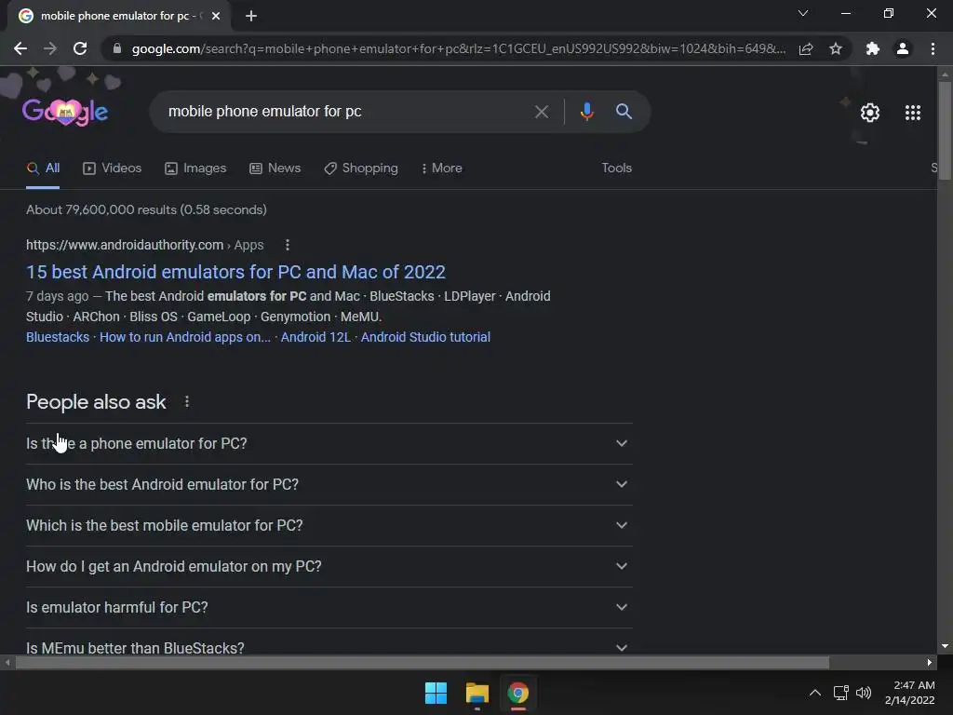Click the 'About 79,600,000 results' text

pyautogui.click(x=146, y=209)
